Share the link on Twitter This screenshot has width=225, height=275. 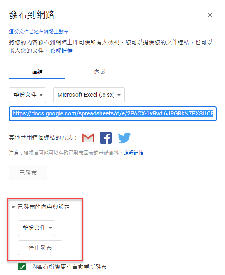pos(124,137)
